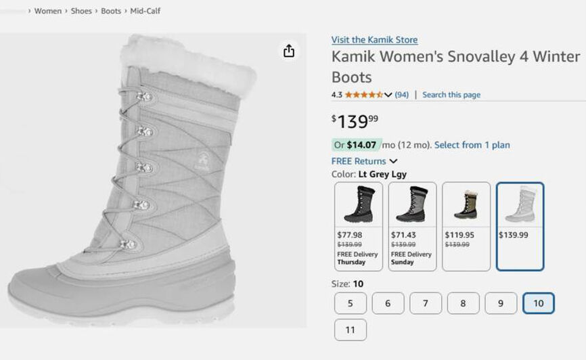The image size is (586, 360).
Task: Choose size 11
Action: [x=351, y=330]
